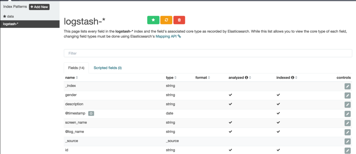Edit the description field pencil icon
The width and height of the screenshot is (356, 154).
pyautogui.click(x=347, y=105)
